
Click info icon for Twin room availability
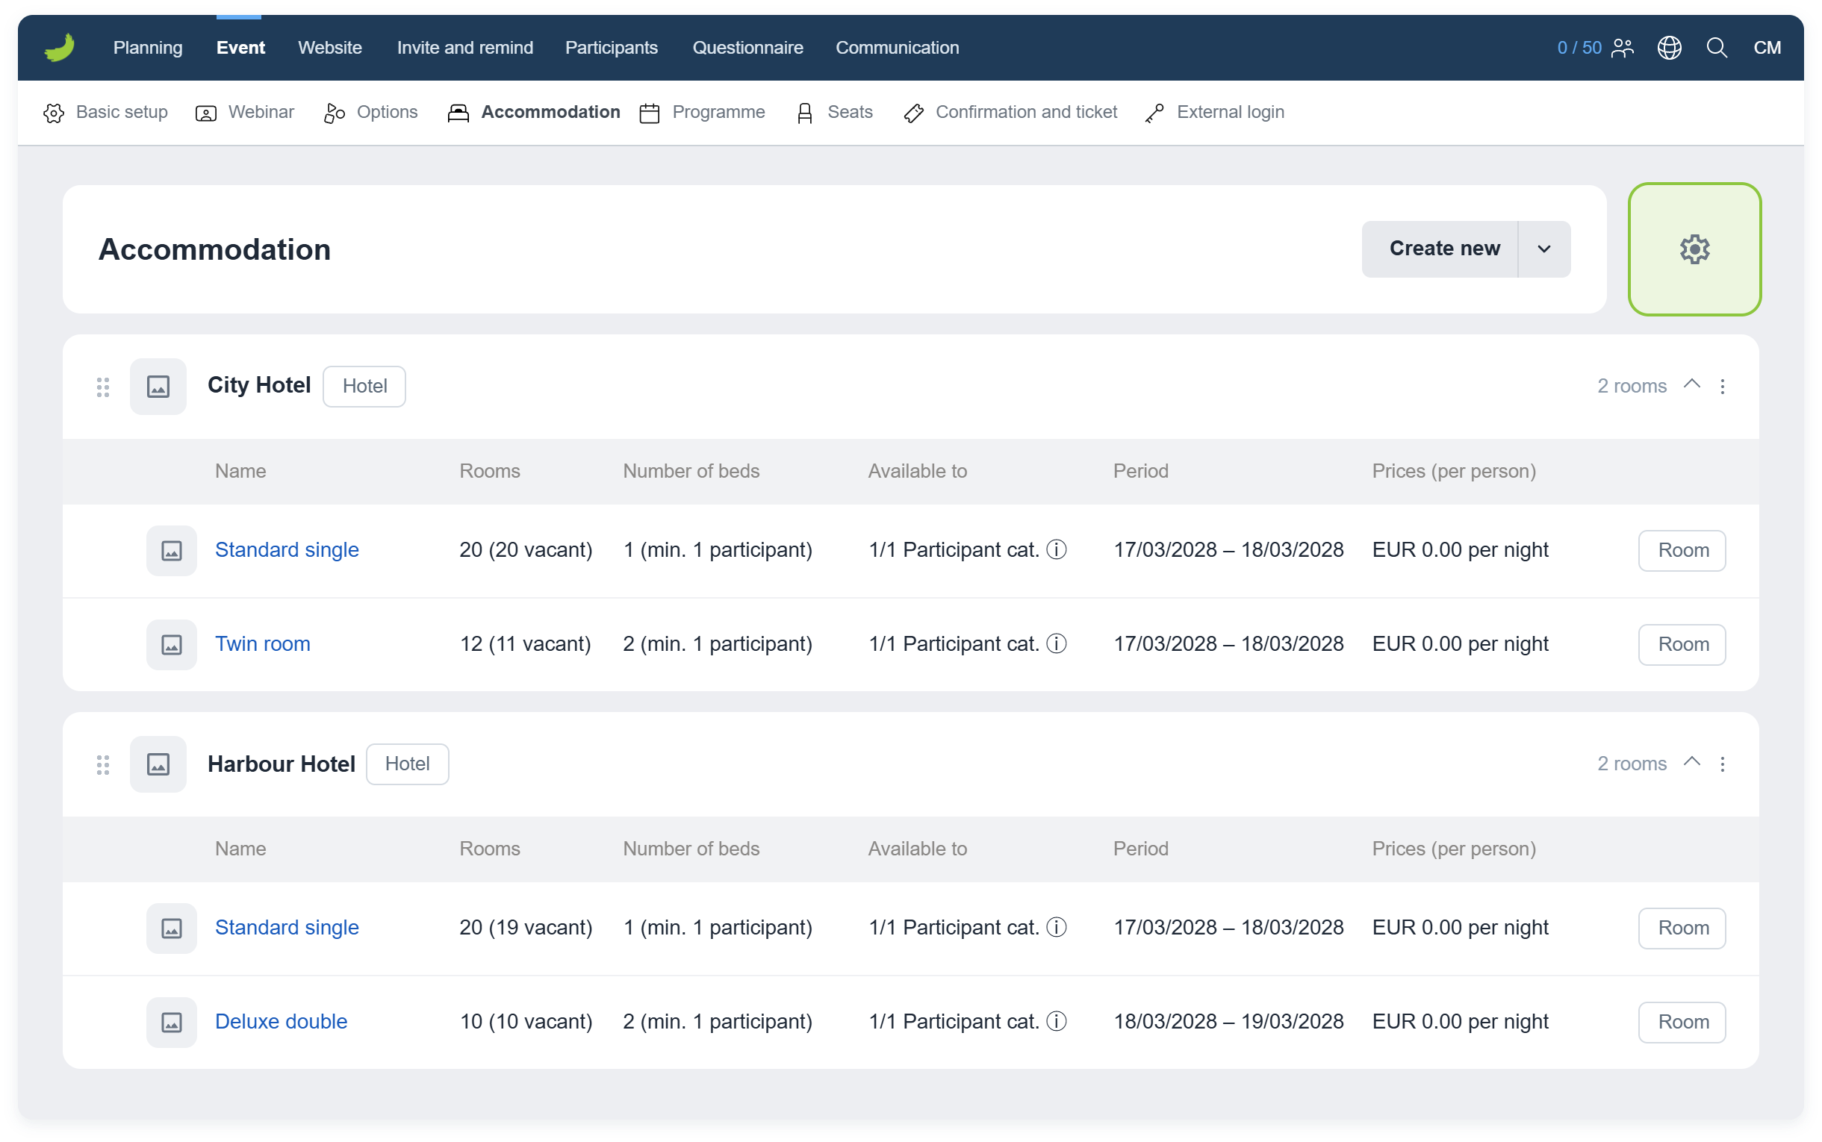(1056, 643)
